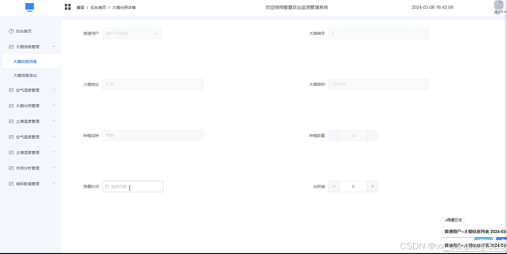Screen dimensions: 507x254
Task: Click the date time text 2024-03-06 16:43:09
Action: pyautogui.click(x=432, y=7)
